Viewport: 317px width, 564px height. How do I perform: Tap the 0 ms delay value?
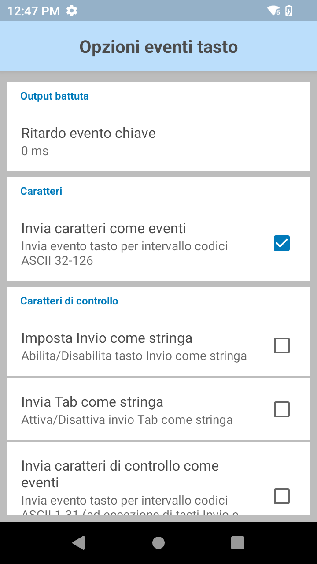click(x=35, y=151)
